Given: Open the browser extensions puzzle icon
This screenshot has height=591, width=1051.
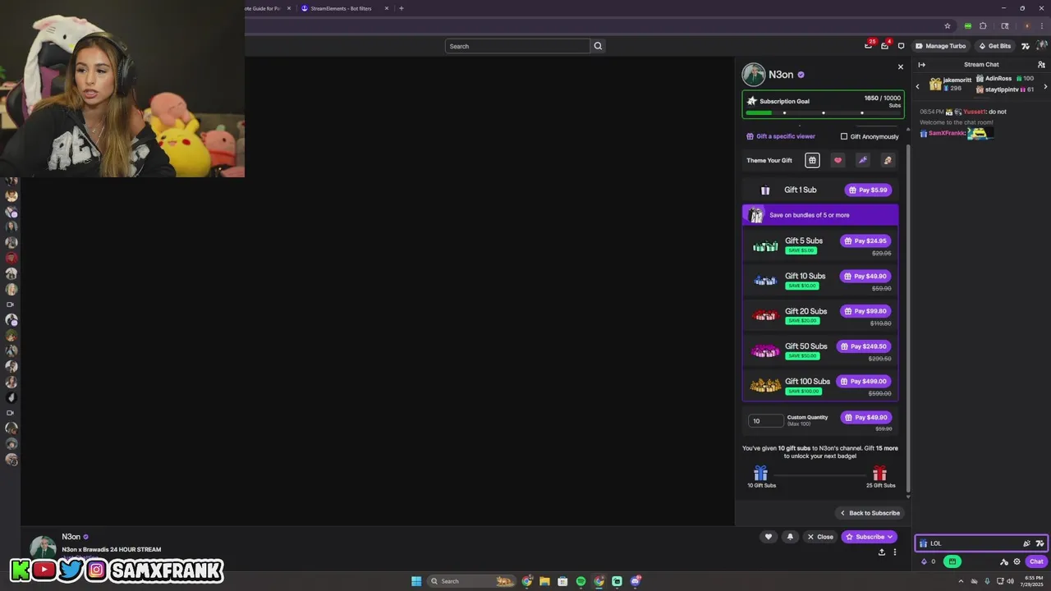Looking at the screenshot, I should point(983,26).
